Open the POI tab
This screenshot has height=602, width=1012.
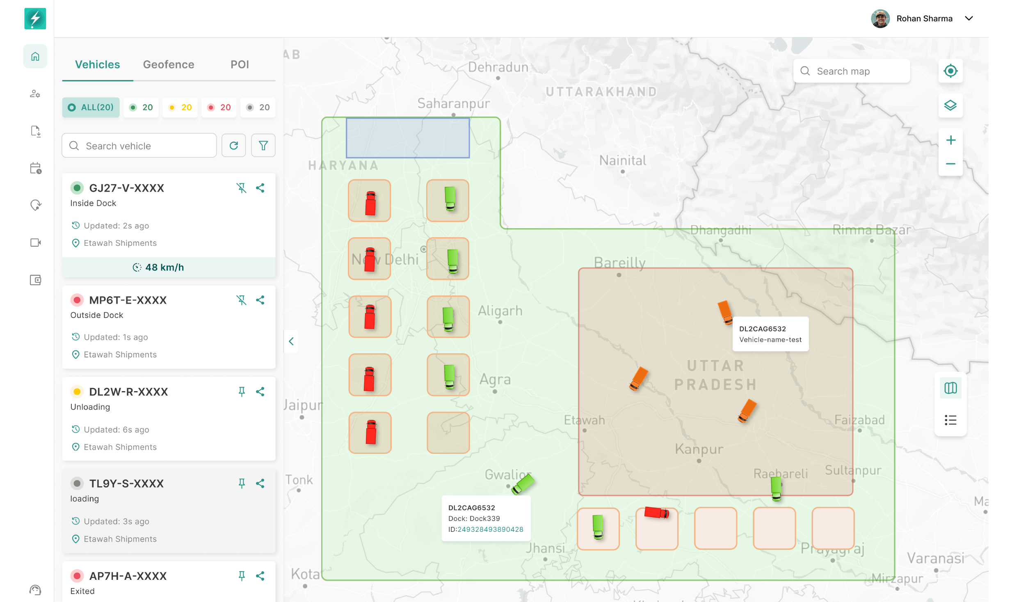(x=240, y=64)
